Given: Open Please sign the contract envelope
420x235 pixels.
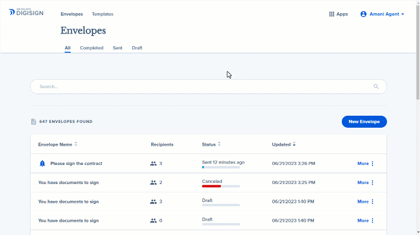Looking at the screenshot, I should 76,164.
